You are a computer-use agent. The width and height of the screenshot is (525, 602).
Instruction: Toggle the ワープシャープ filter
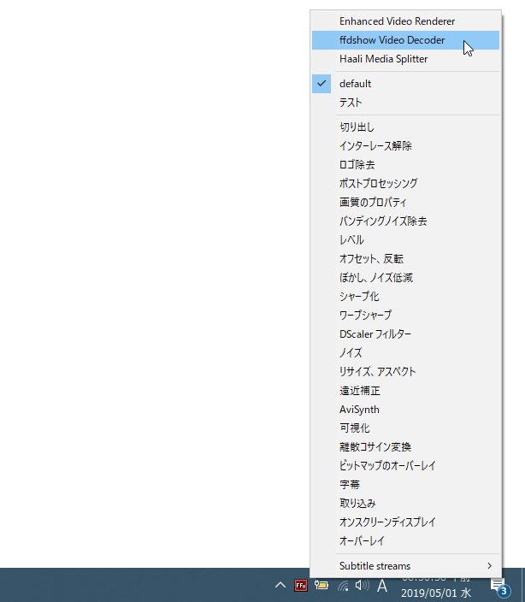tap(405, 316)
